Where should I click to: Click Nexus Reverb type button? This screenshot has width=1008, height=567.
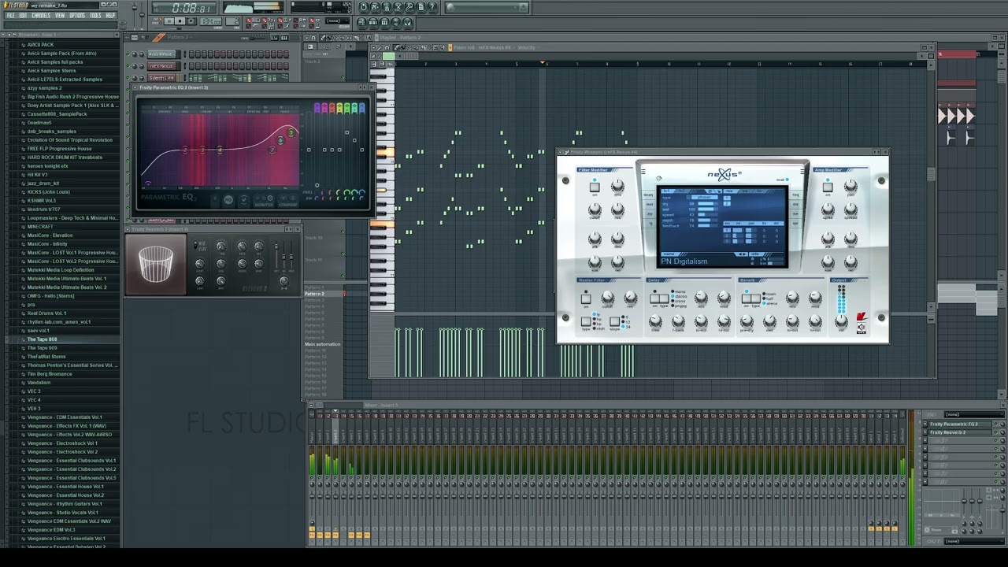pyautogui.click(x=756, y=298)
